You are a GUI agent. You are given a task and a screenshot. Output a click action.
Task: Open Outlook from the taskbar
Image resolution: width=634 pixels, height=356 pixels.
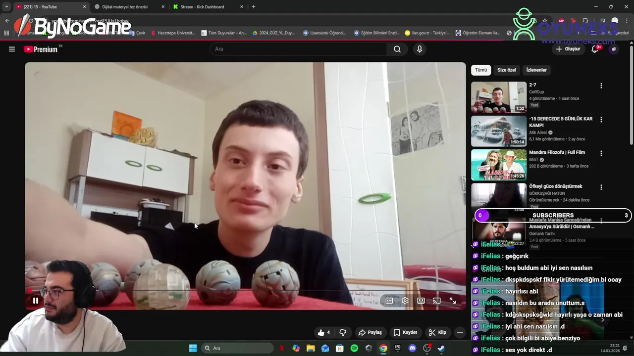pos(325,348)
